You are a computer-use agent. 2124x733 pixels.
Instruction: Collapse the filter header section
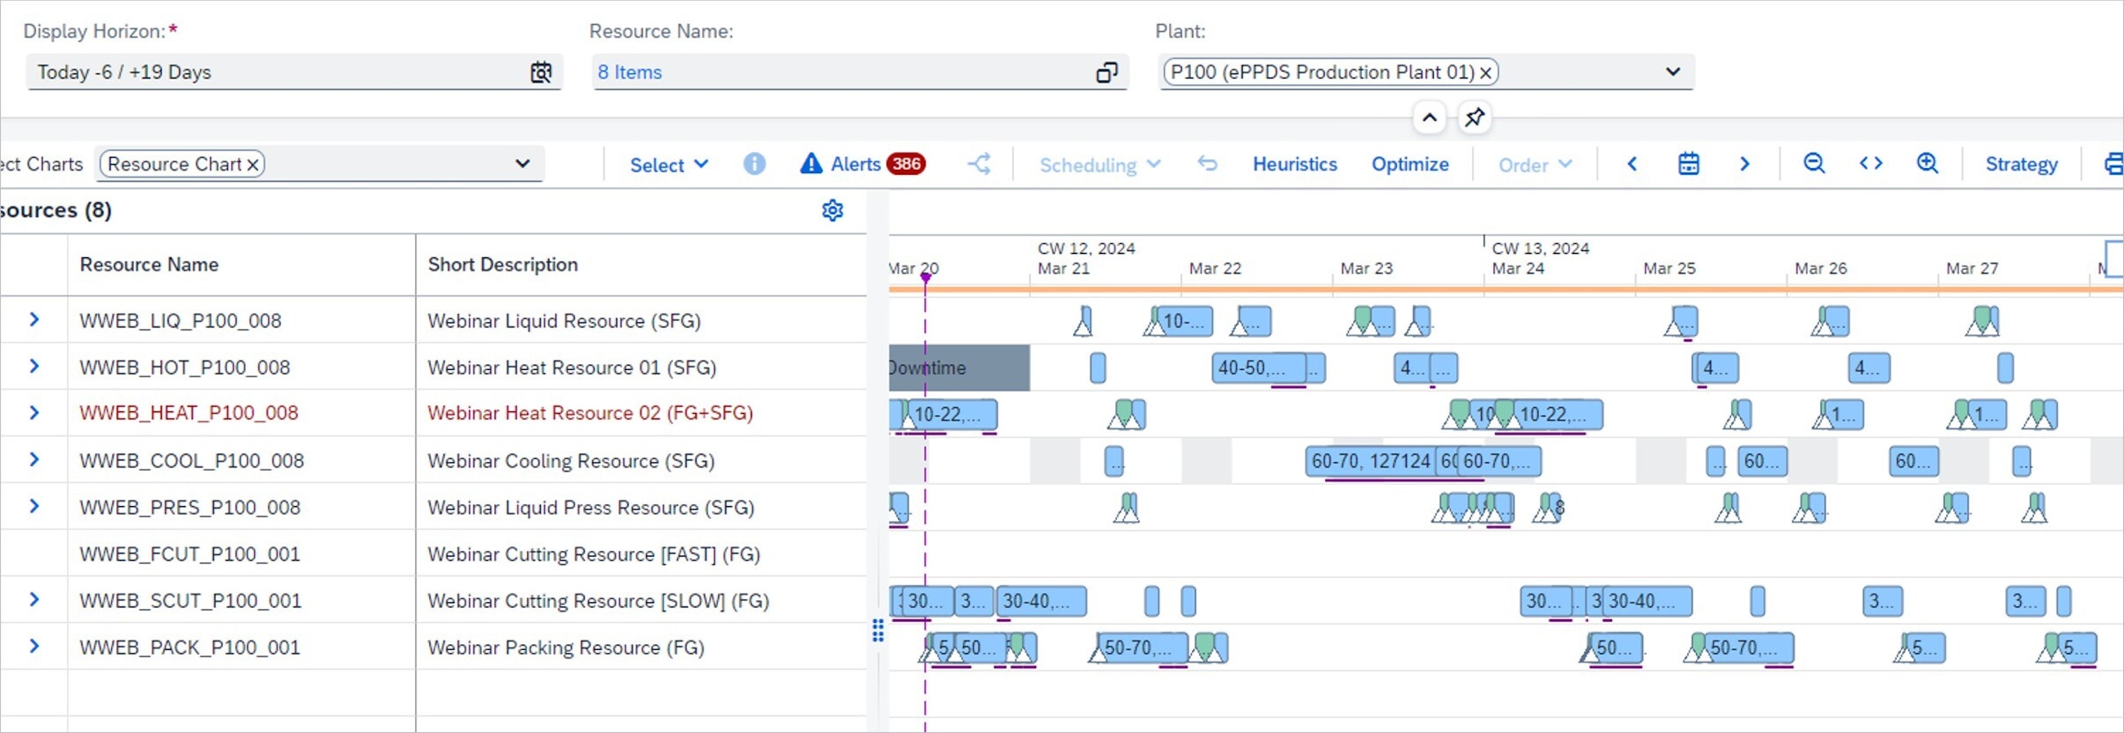click(1429, 118)
